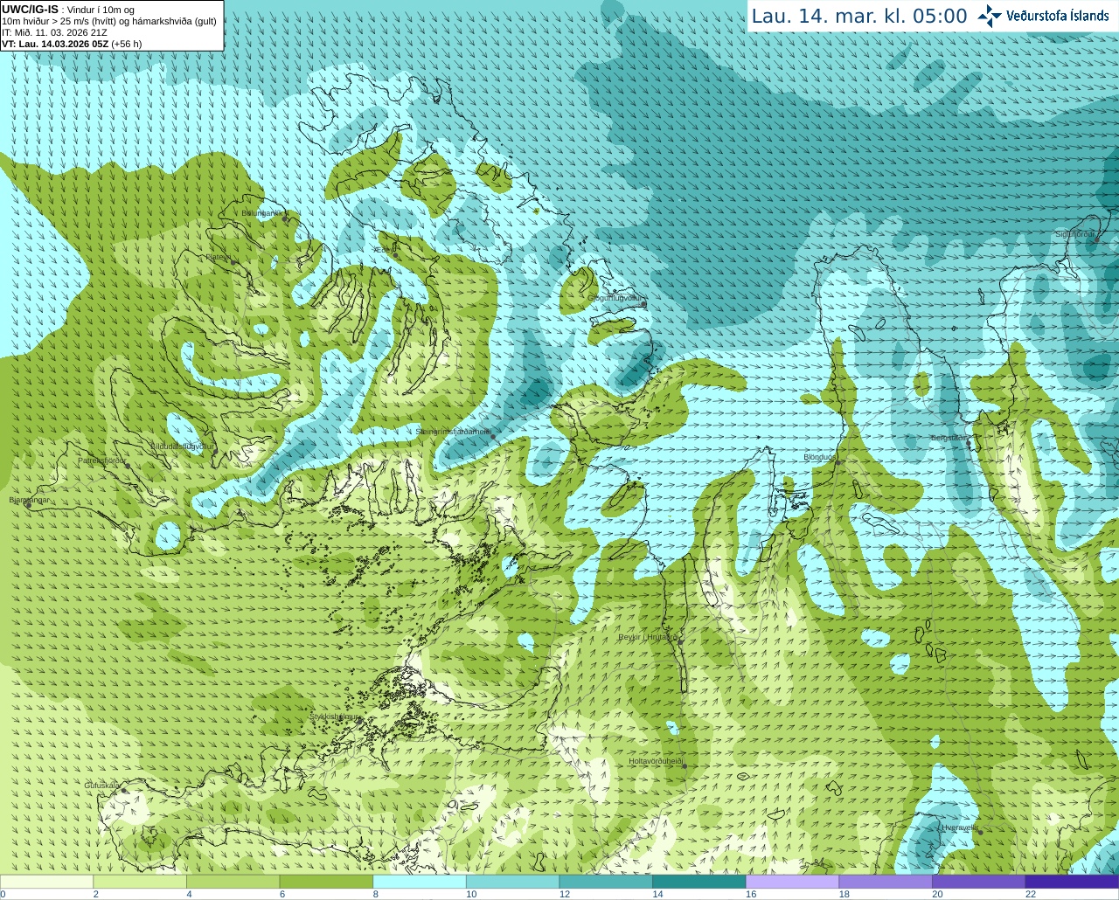Click the Stykkishólmur station label
Image resolution: width=1119 pixels, height=900 pixels.
pos(335,717)
